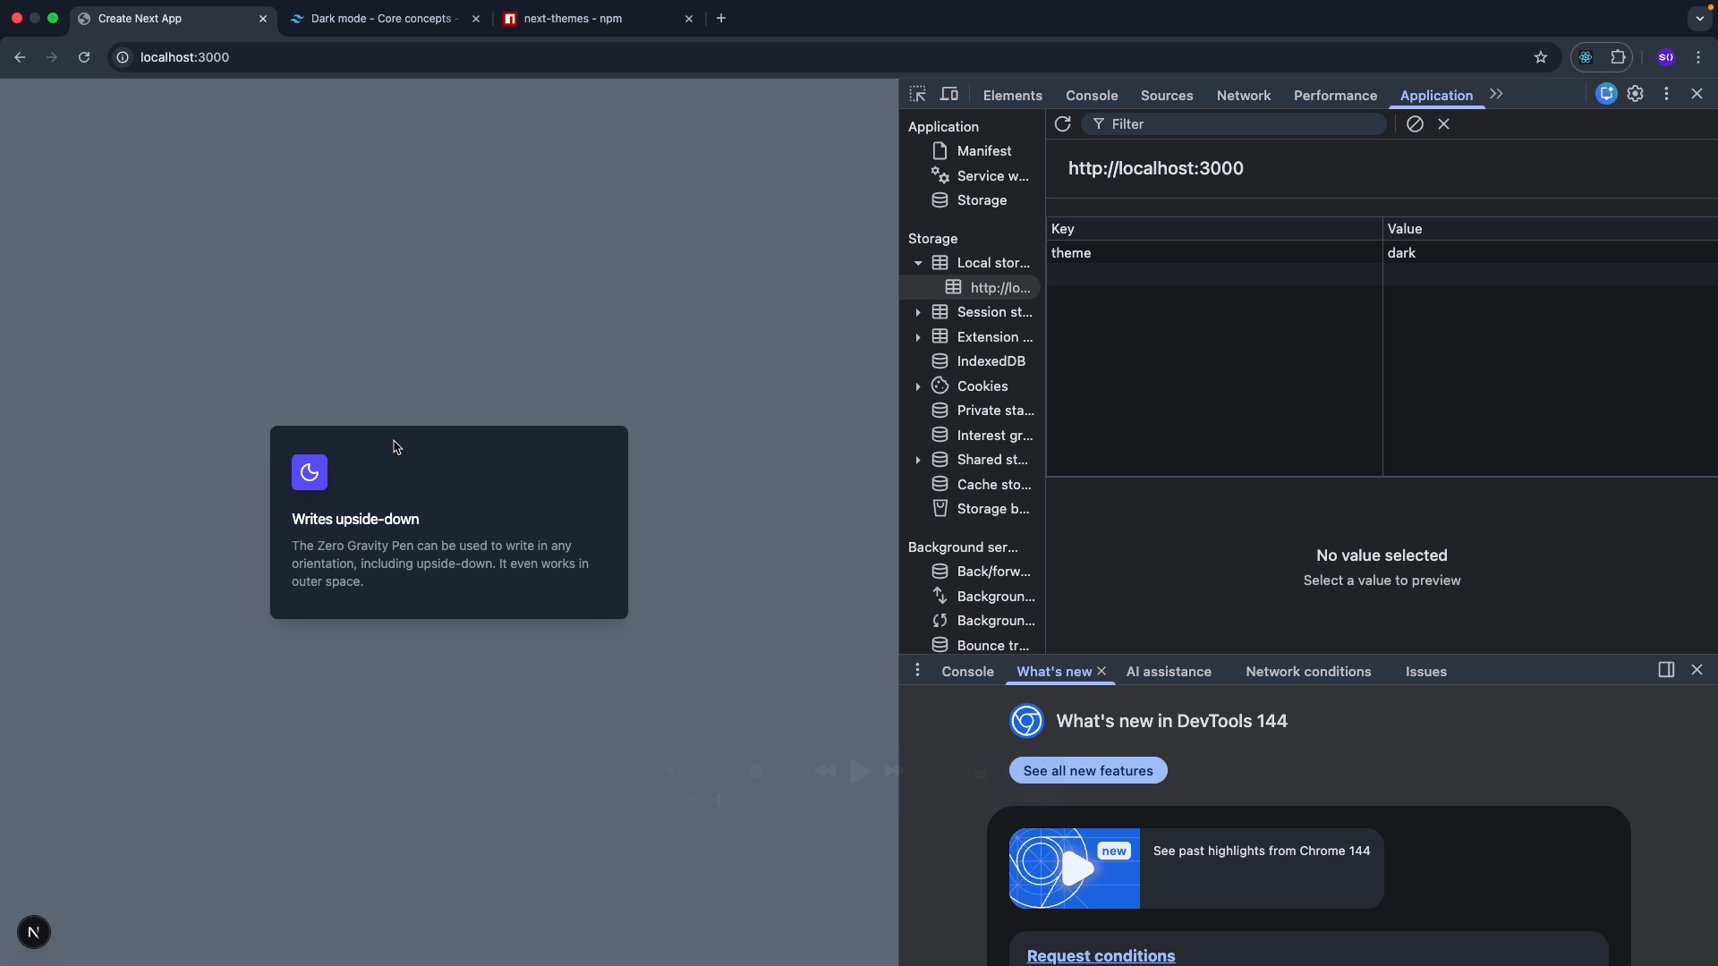This screenshot has width=1718, height=966.
Task: Open DevTools settings gear
Action: pyautogui.click(x=1636, y=94)
